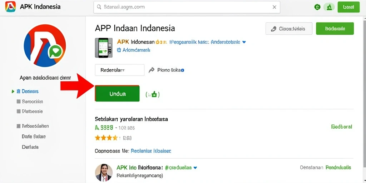Select the Denirais sidebar item
The height and width of the screenshot is (183, 366).
point(30,91)
